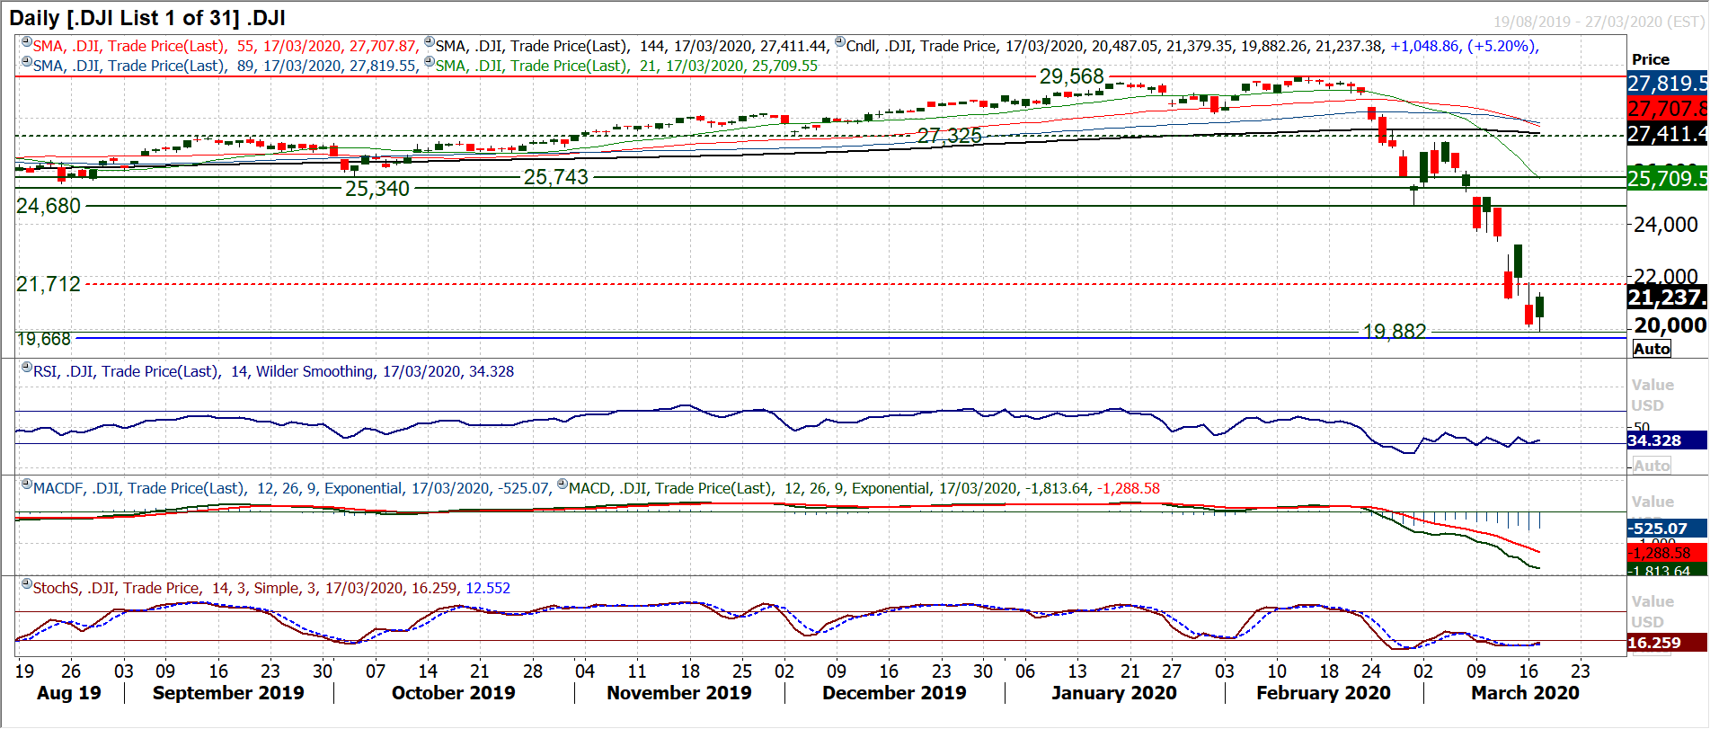Screen dimensions: 1710x729
Task: Click the red MACD signal tag 1,288.58
Action: coord(1667,553)
